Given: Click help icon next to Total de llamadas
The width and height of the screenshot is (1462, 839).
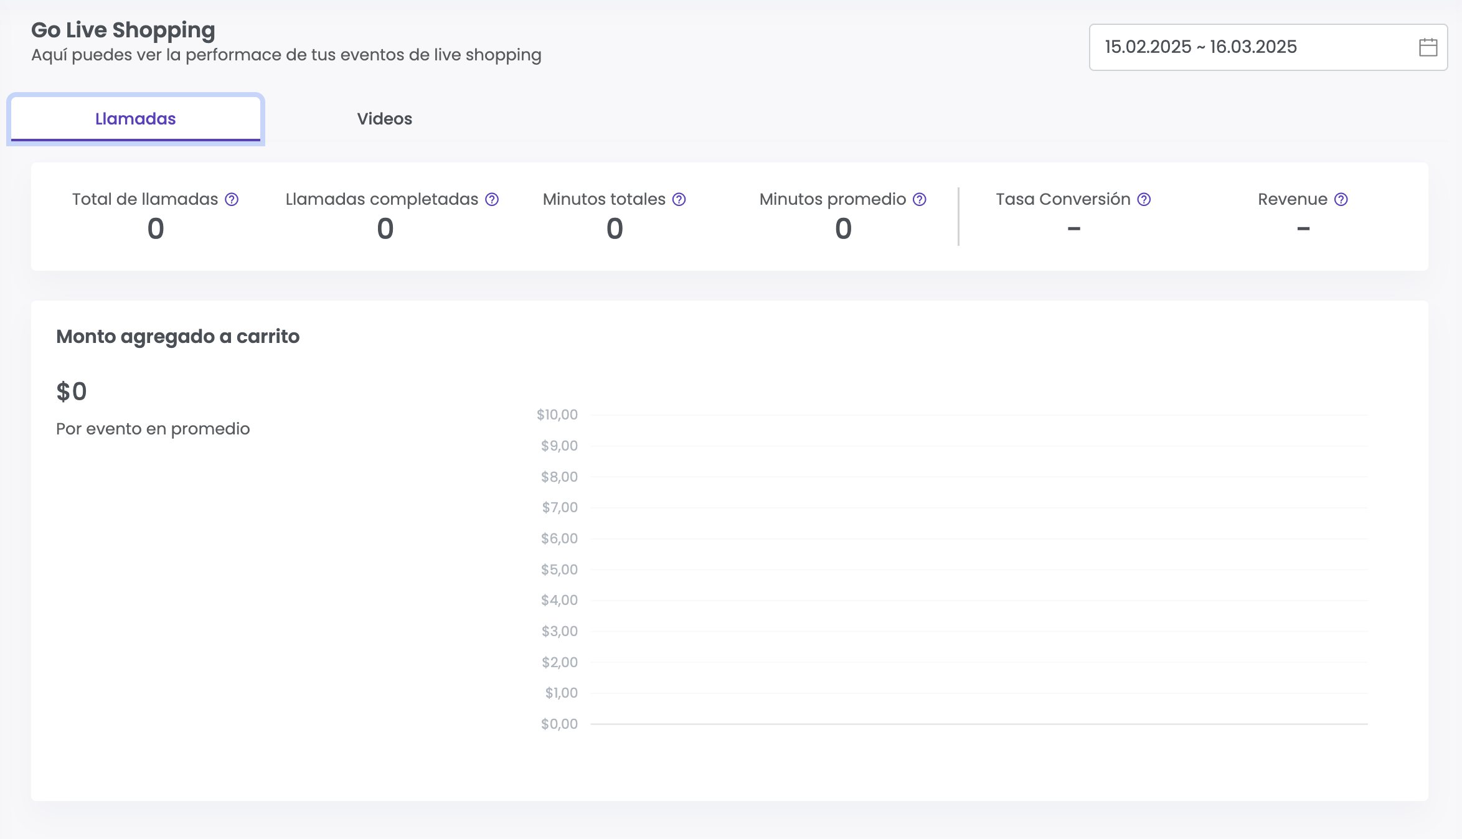Looking at the screenshot, I should click(232, 199).
